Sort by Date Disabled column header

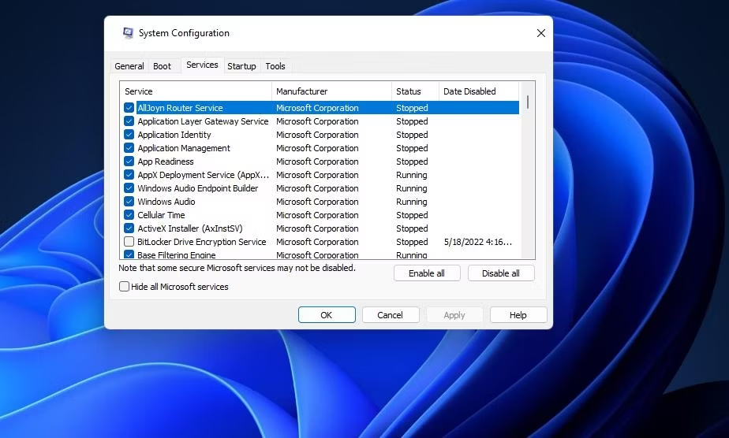(x=479, y=91)
